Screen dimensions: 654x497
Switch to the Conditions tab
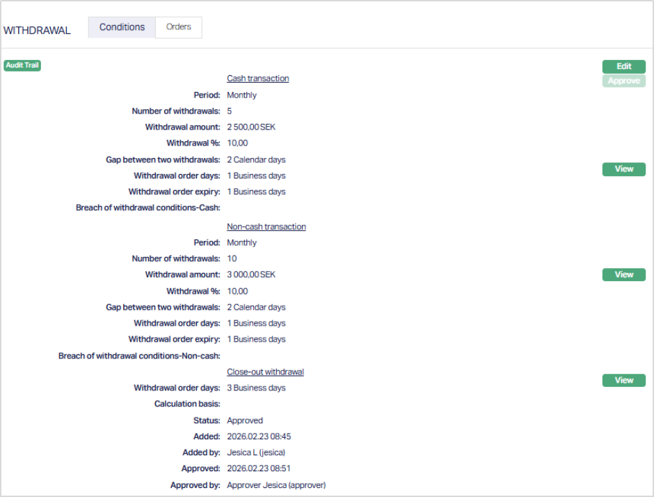(x=122, y=27)
